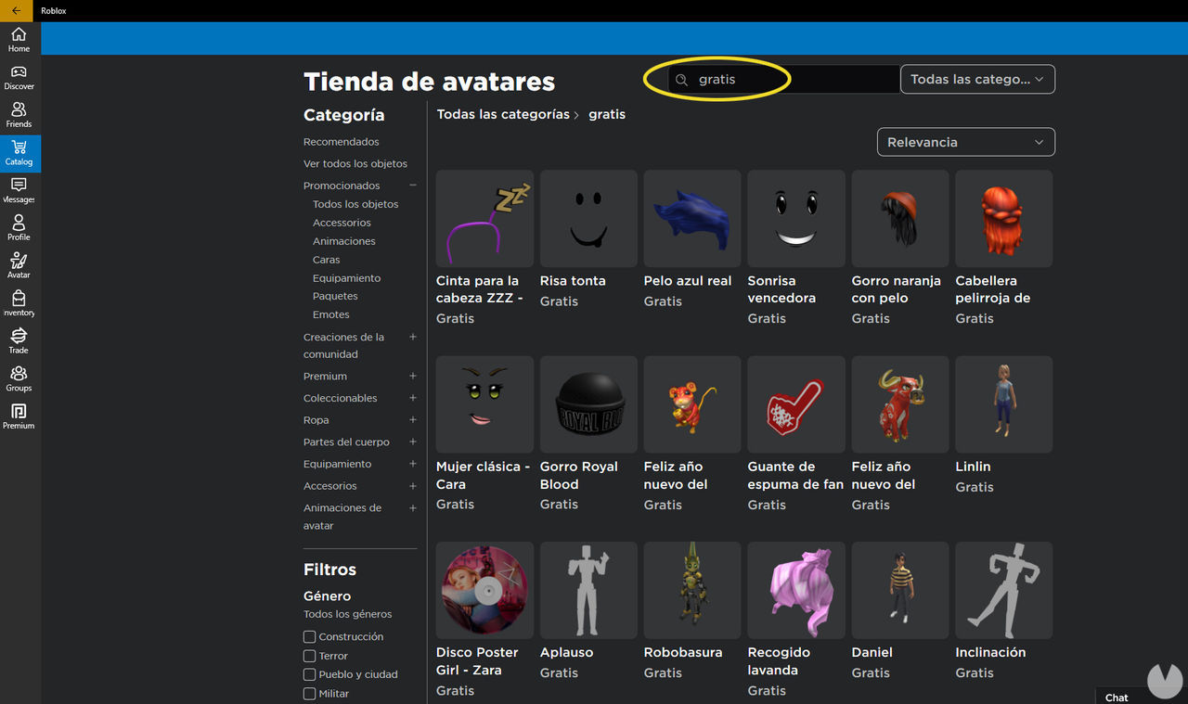1188x704 pixels.
Task: Click the search magnifier icon
Action: pos(682,80)
